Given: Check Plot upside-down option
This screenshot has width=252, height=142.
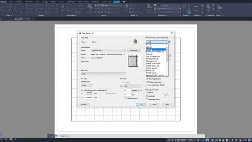Looking at the screenshot, I should coord(147,99).
